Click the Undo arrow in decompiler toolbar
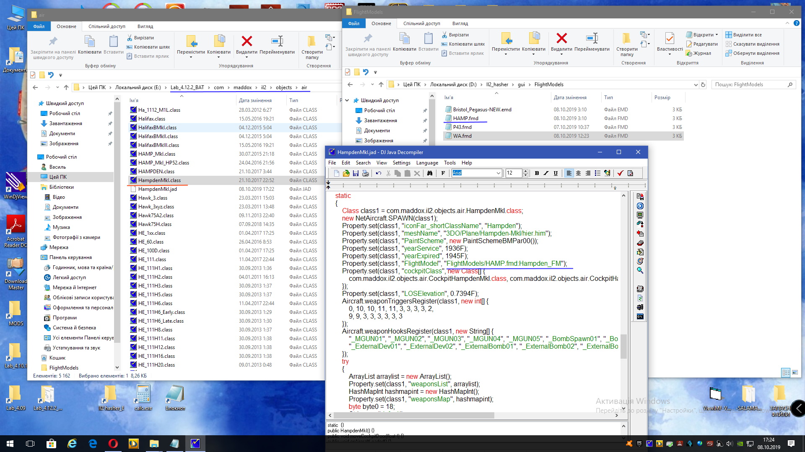The height and width of the screenshot is (452, 805). tap(379, 173)
